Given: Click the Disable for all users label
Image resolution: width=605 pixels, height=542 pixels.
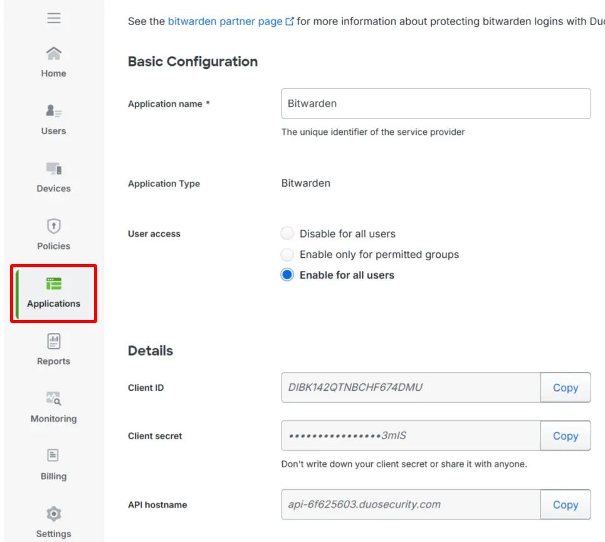Looking at the screenshot, I should pos(347,233).
